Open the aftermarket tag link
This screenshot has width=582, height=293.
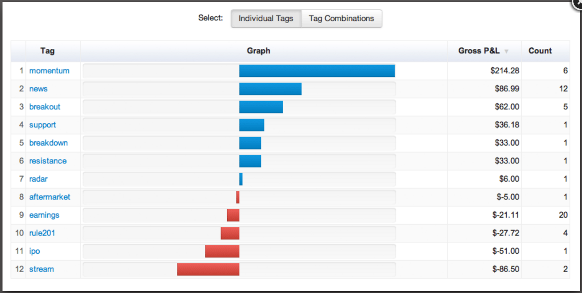point(49,197)
